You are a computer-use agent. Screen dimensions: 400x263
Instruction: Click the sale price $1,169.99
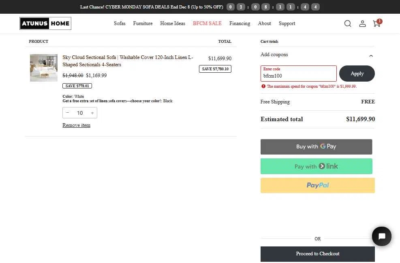pos(96,75)
